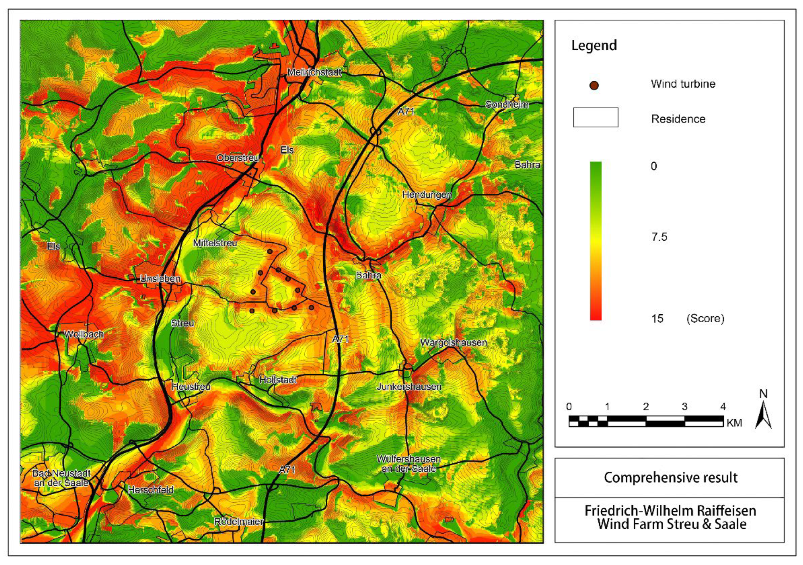Screen dimensions: 803x565
Task: Click the Unsleben town label
Action: 160,279
